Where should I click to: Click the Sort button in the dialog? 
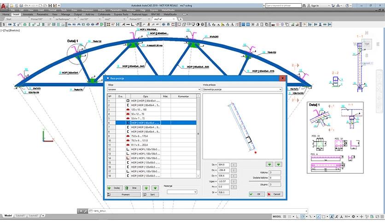(x=151, y=194)
